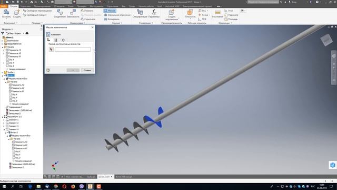Click the Площадь measure tool

[x=231, y=19]
